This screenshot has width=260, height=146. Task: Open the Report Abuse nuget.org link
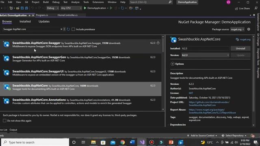pyautogui.click(x=212, y=111)
